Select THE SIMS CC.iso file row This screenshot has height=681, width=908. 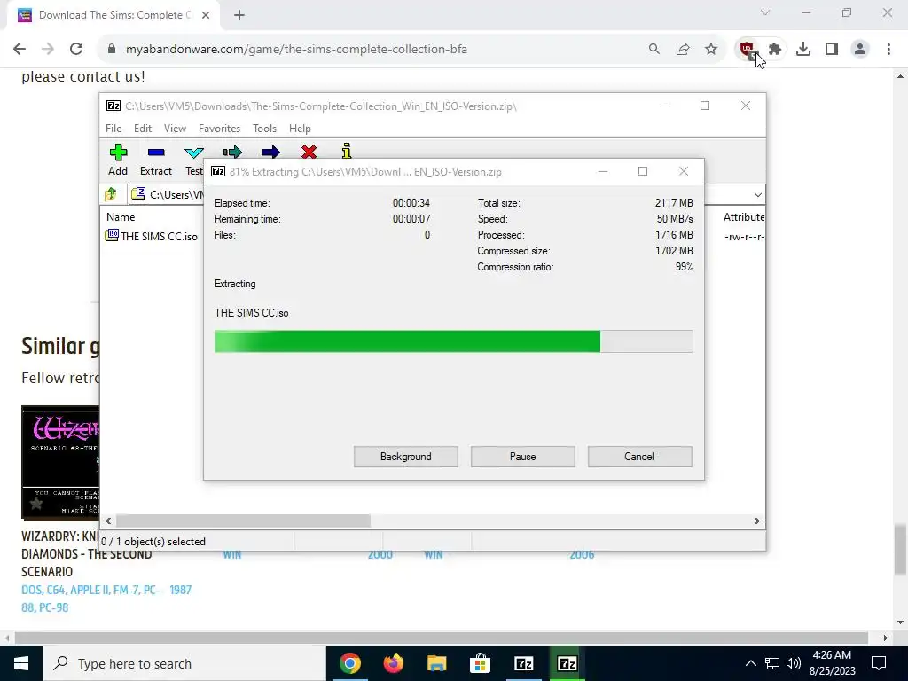click(152, 236)
